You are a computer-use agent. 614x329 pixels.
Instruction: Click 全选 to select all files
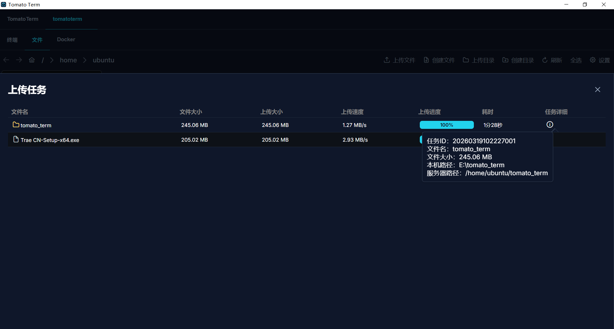[x=576, y=60]
